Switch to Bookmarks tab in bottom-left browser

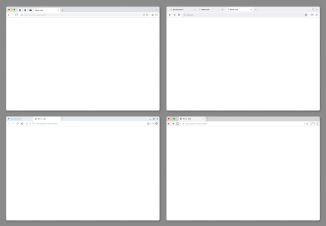pos(20,119)
